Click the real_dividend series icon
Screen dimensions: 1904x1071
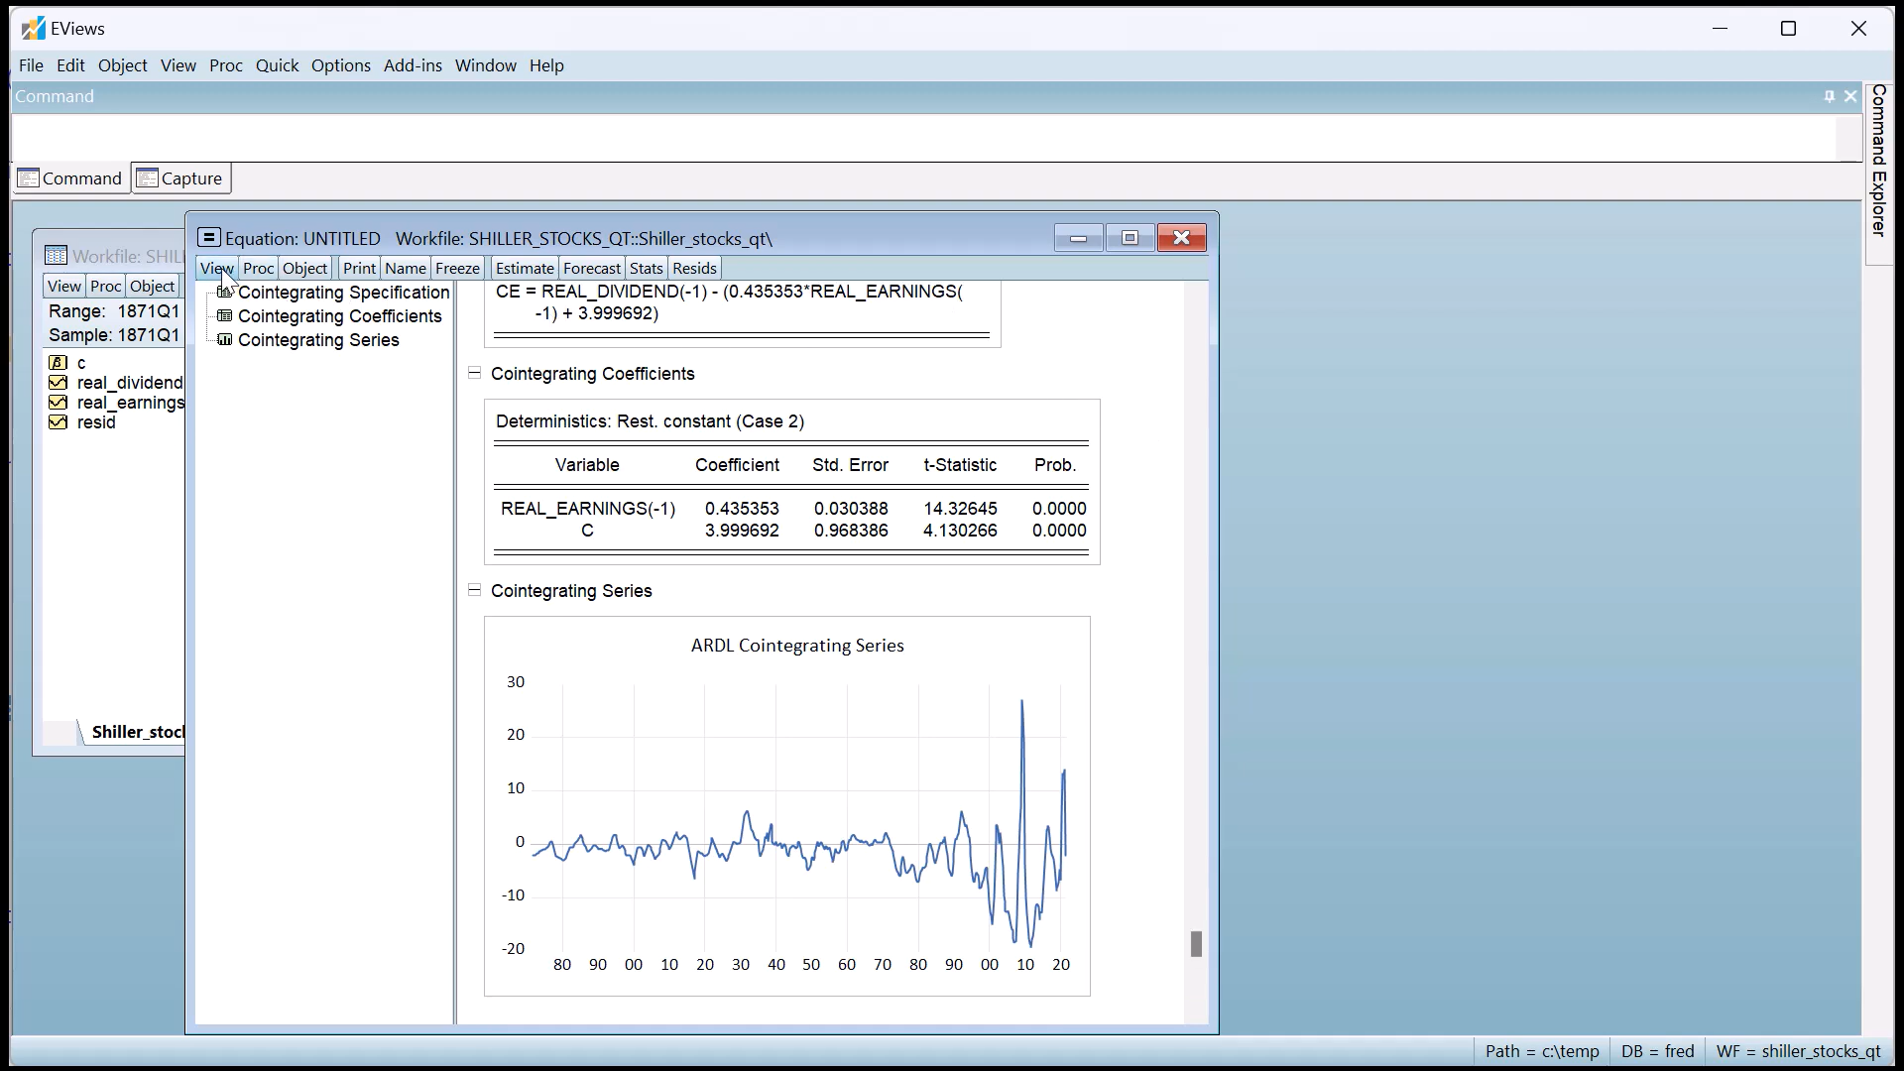[x=58, y=383]
